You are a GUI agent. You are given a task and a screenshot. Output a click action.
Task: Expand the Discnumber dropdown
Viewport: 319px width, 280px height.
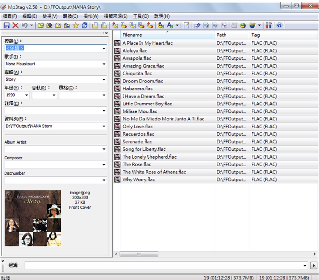[x=104, y=180]
